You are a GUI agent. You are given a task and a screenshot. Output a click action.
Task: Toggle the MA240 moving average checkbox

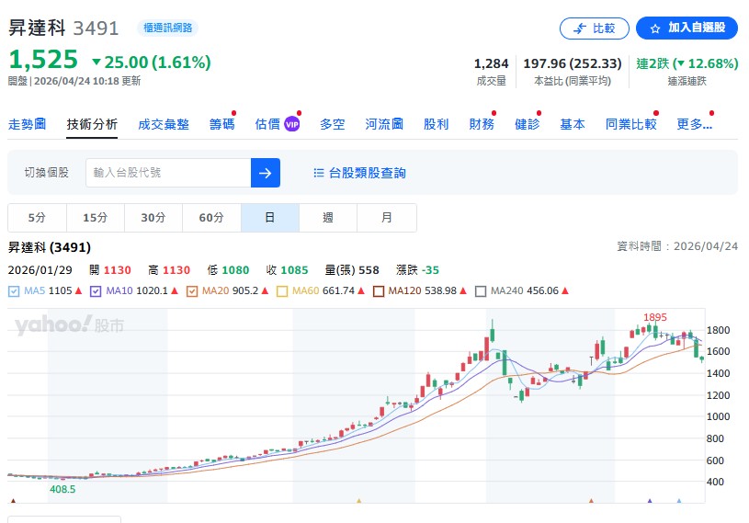(x=480, y=291)
